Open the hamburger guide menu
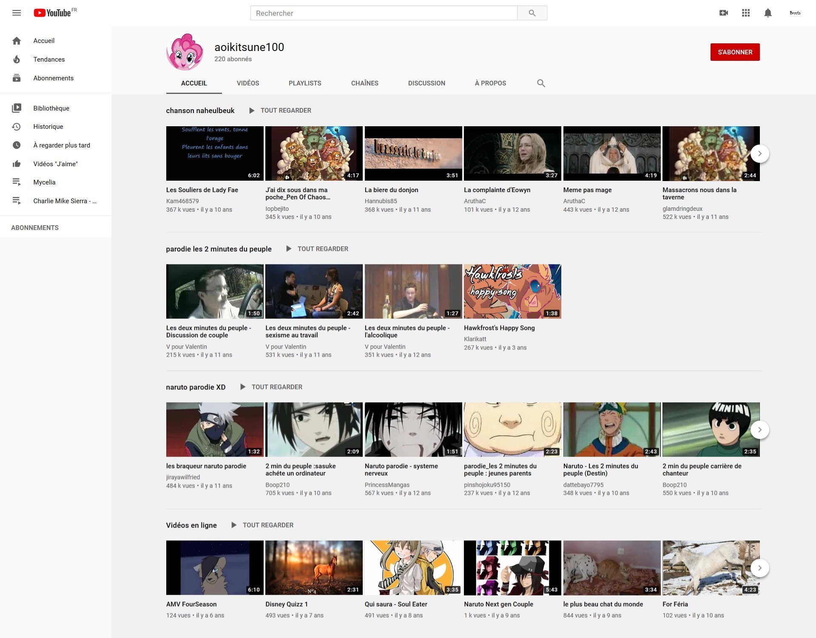Screen dimensions: 816x638 (x=17, y=13)
